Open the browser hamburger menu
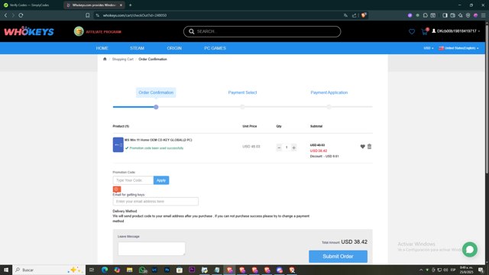Screen dimensions: 489x275 pyautogui.click(x=484, y=15)
